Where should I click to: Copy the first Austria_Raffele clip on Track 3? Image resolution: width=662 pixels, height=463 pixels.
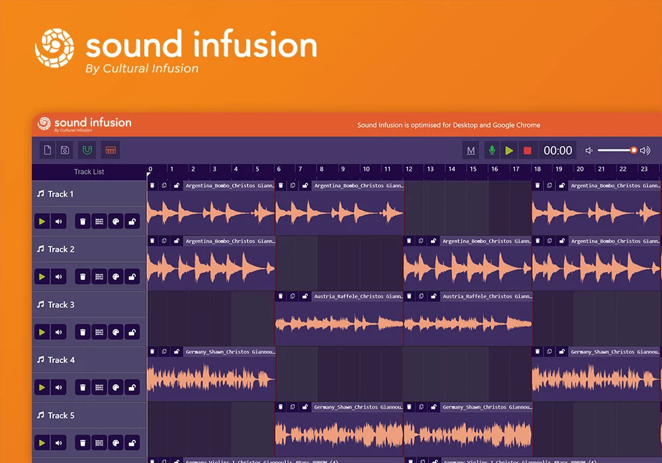(x=293, y=296)
